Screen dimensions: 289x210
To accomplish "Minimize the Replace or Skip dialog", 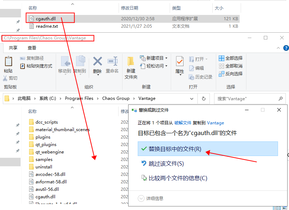I will click(x=247, y=110).
